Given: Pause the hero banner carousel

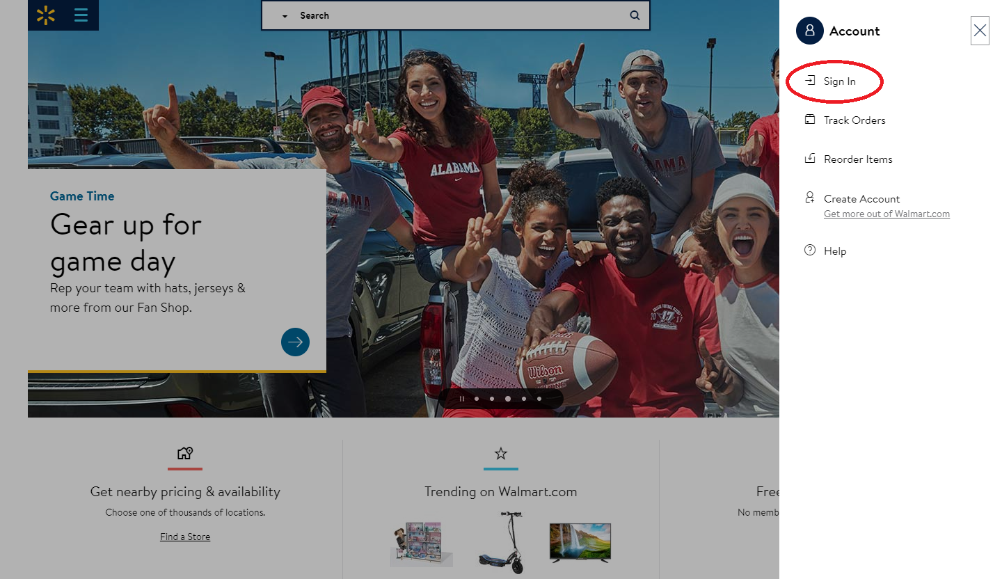Looking at the screenshot, I should 461,399.
